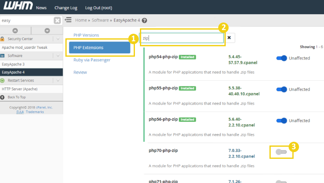Click the php56-php-zip package name
Image resolution: width=324 pixels, height=183 pixels.
click(x=163, y=119)
